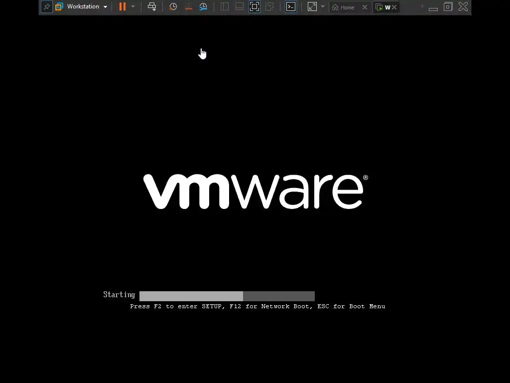Pause the virtual machine with the orange button

pos(123,6)
